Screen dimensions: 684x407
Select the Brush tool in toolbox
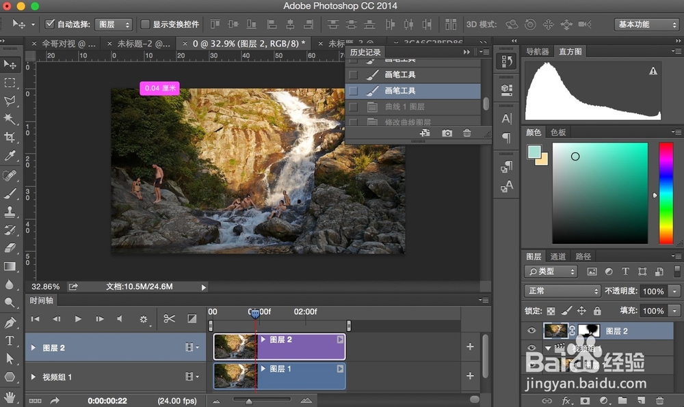tap(10, 194)
